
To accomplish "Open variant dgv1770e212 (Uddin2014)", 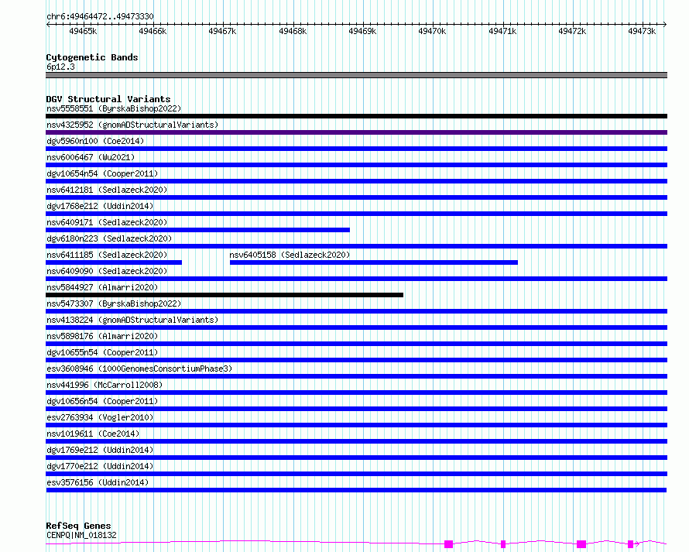I will tap(100, 466).
